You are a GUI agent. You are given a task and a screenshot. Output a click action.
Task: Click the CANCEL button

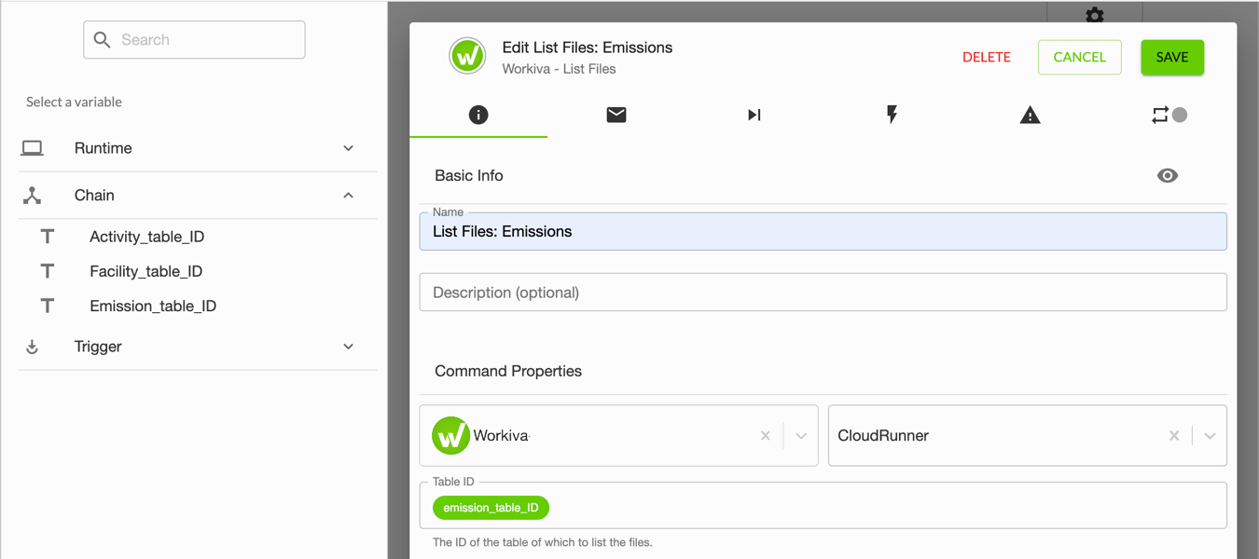tap(1079, 57)
